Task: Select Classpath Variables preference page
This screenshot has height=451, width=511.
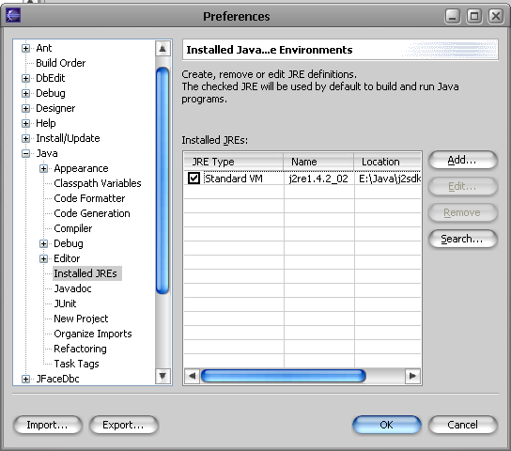Action: tap(98, 183)
